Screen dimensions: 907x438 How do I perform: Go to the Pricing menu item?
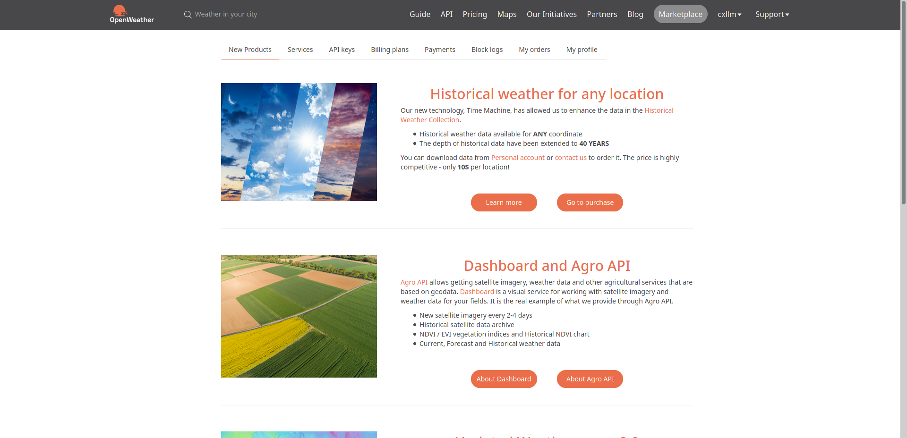474,15
